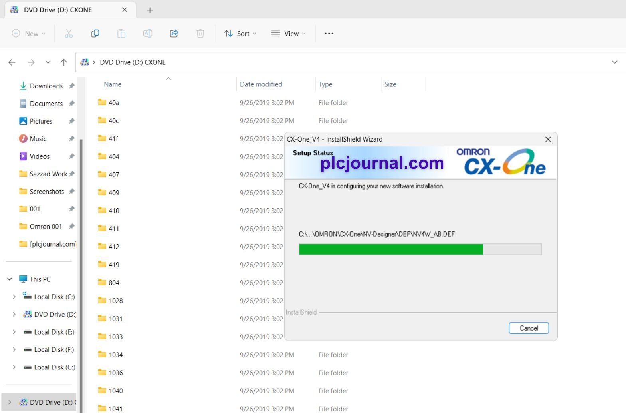The image size is (626, 413).
Task: Cancel the CX-One installation
Action: point(529,328)
